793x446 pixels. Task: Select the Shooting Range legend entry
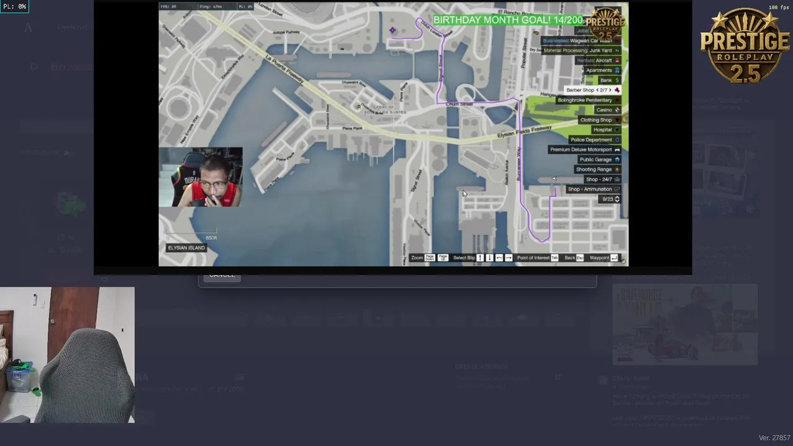pyautogui.click(x=598, y=169)
